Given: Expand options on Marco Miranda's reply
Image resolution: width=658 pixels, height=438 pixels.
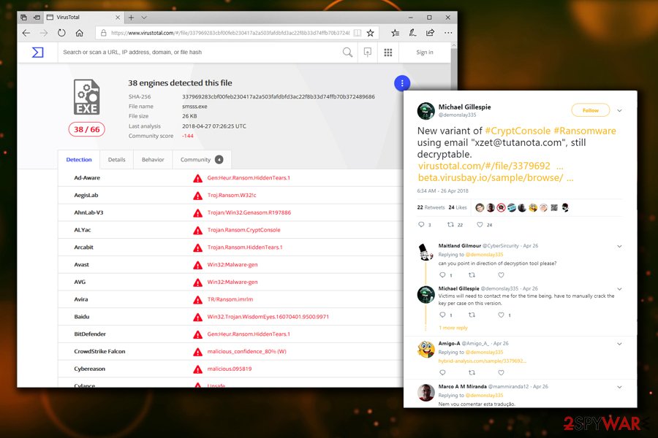Looking at the screenshot, I should click(x=619, y=388).
